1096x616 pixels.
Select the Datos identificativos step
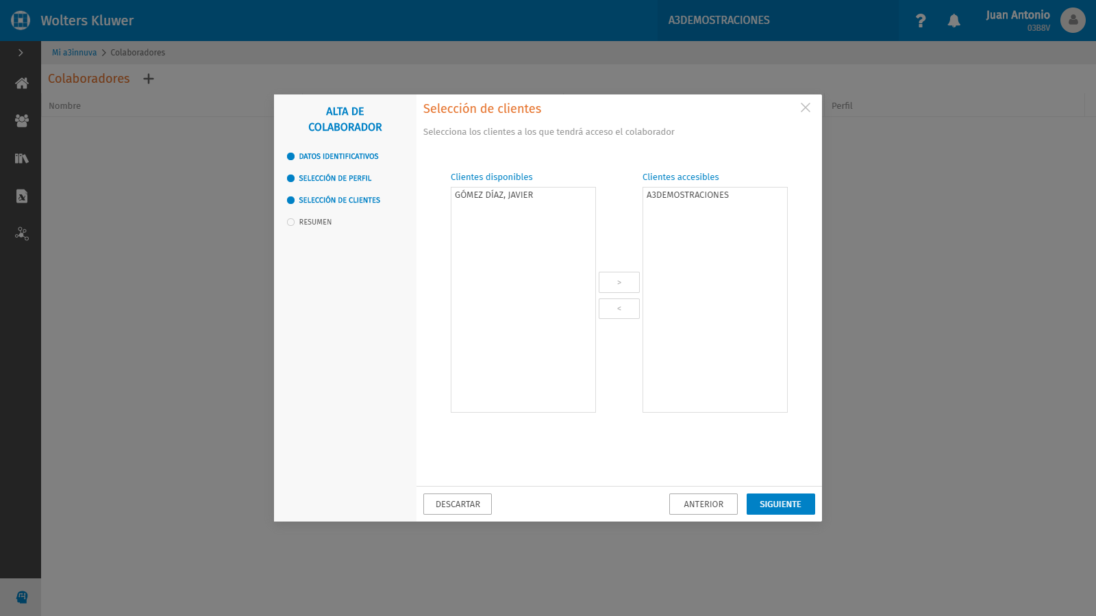click(333, 157)
